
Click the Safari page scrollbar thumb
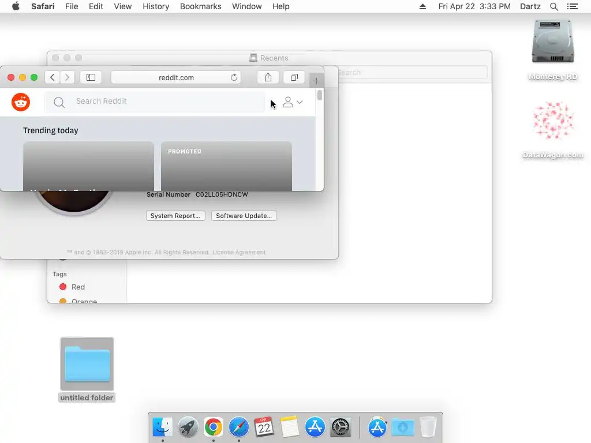coord(320,95)
